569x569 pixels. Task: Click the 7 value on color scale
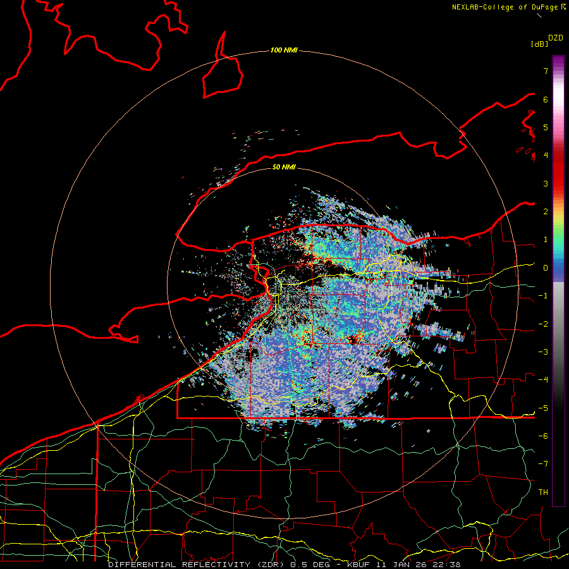546,71
